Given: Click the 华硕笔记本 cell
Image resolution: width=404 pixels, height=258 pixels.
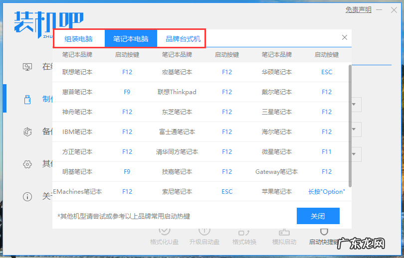Looking at the screenshot, I should coord(277,72).
